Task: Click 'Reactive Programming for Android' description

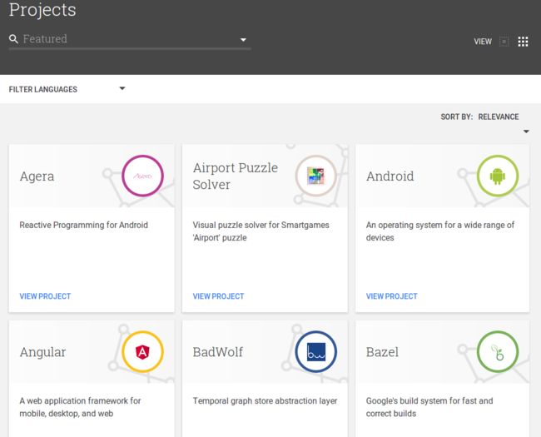Action: (x=84, y=225)
